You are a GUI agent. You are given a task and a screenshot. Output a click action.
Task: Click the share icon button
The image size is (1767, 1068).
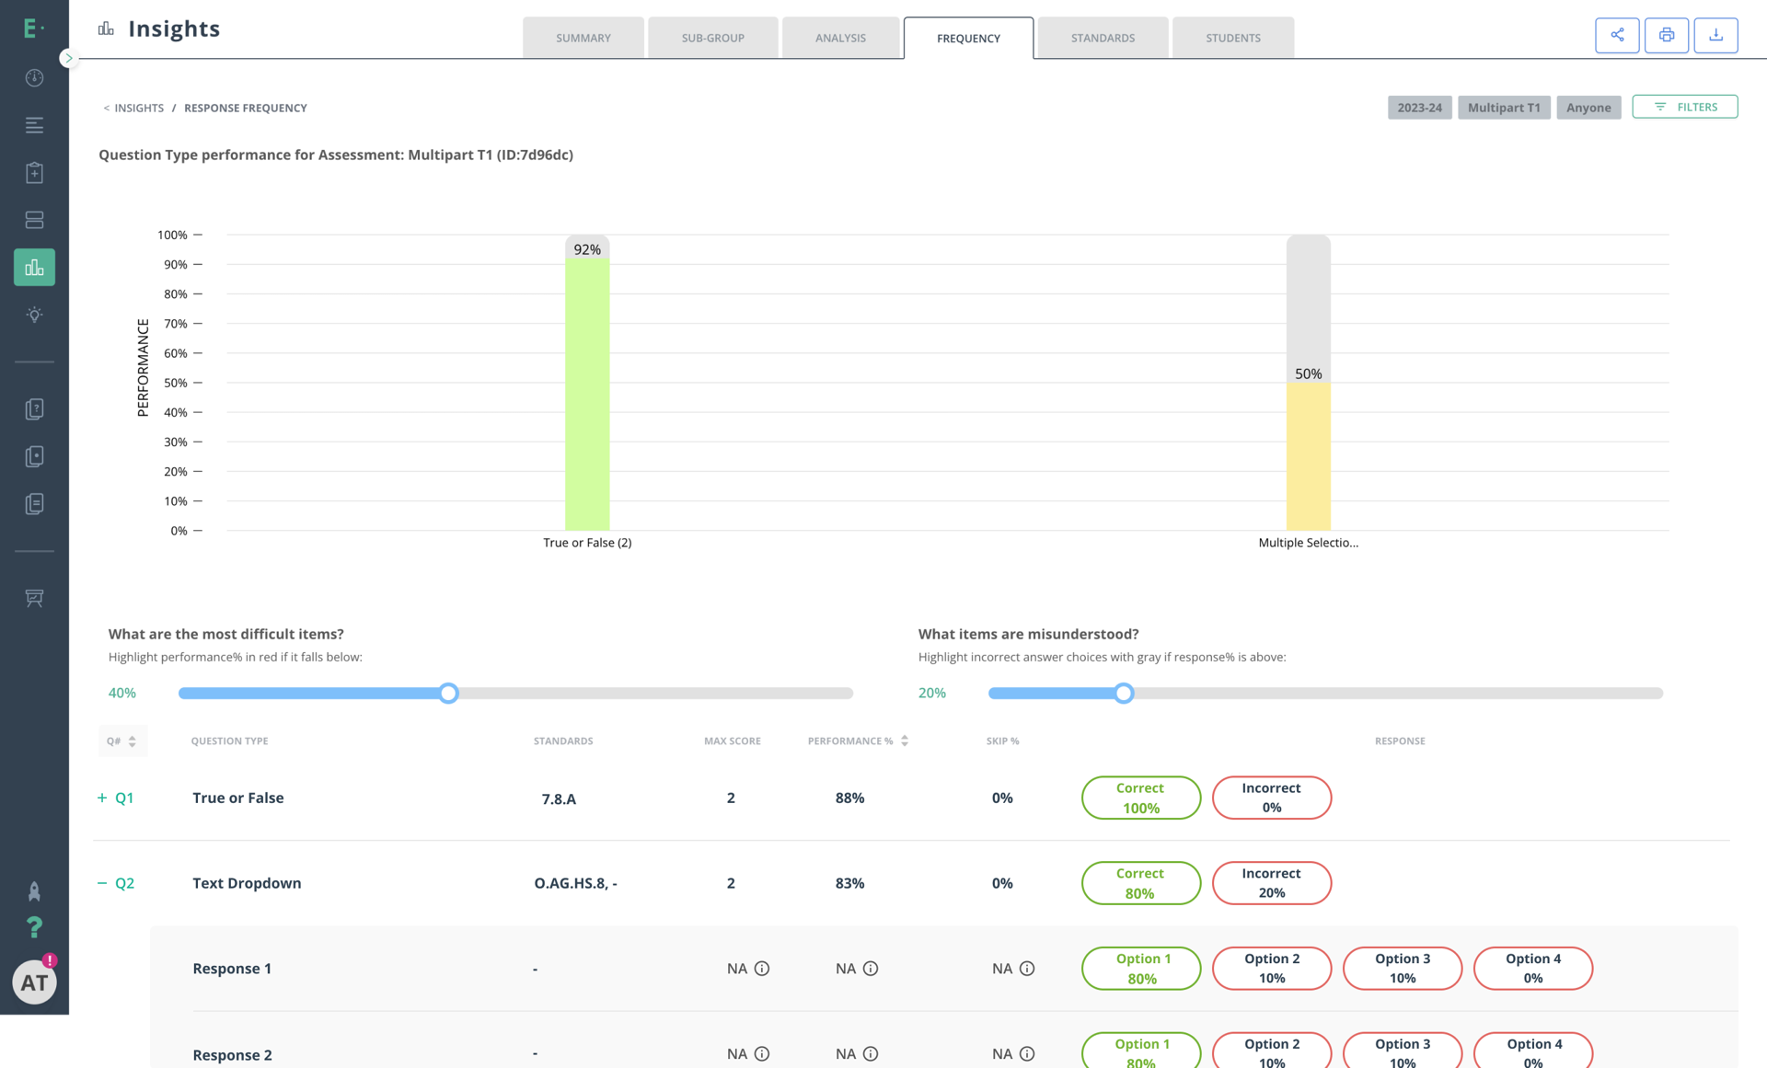pos(1617,35)
